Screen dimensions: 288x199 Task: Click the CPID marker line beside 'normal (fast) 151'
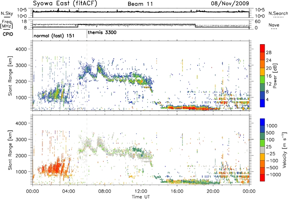coord(33,34)
